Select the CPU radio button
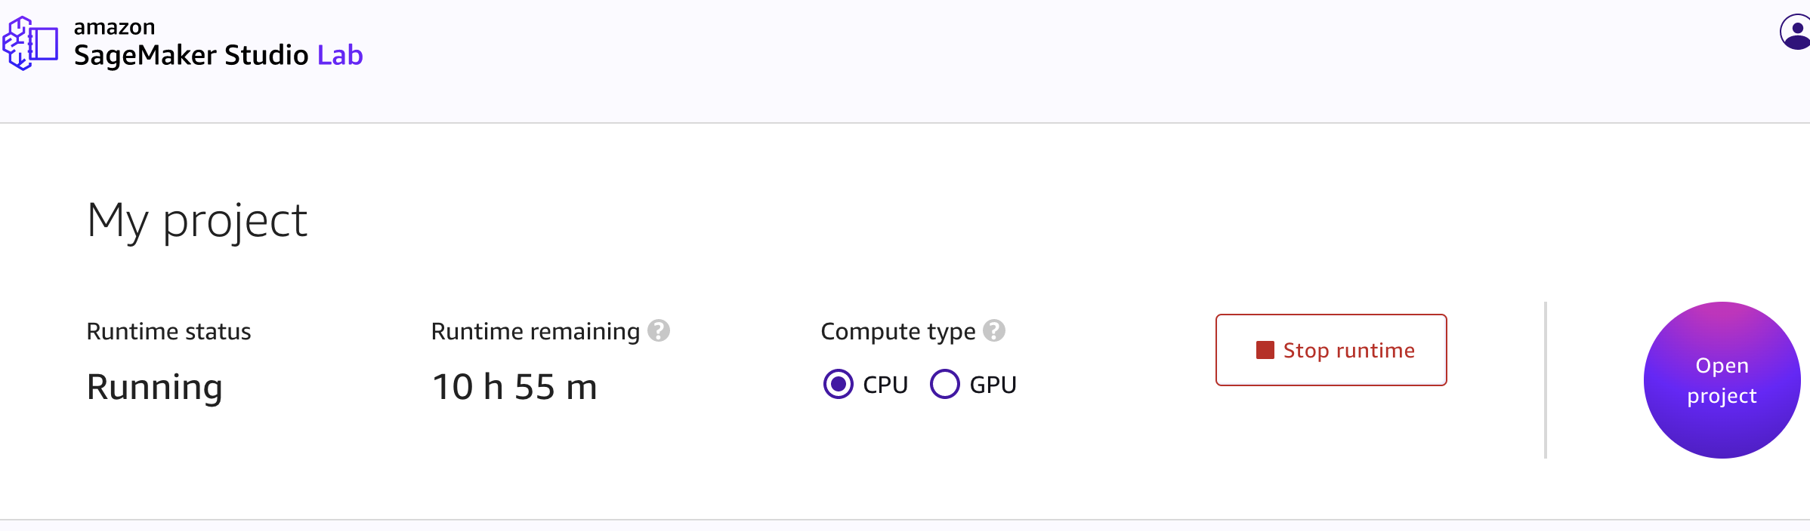The height and width of the screenshot is (531, 1810). (x=838, y=384)
